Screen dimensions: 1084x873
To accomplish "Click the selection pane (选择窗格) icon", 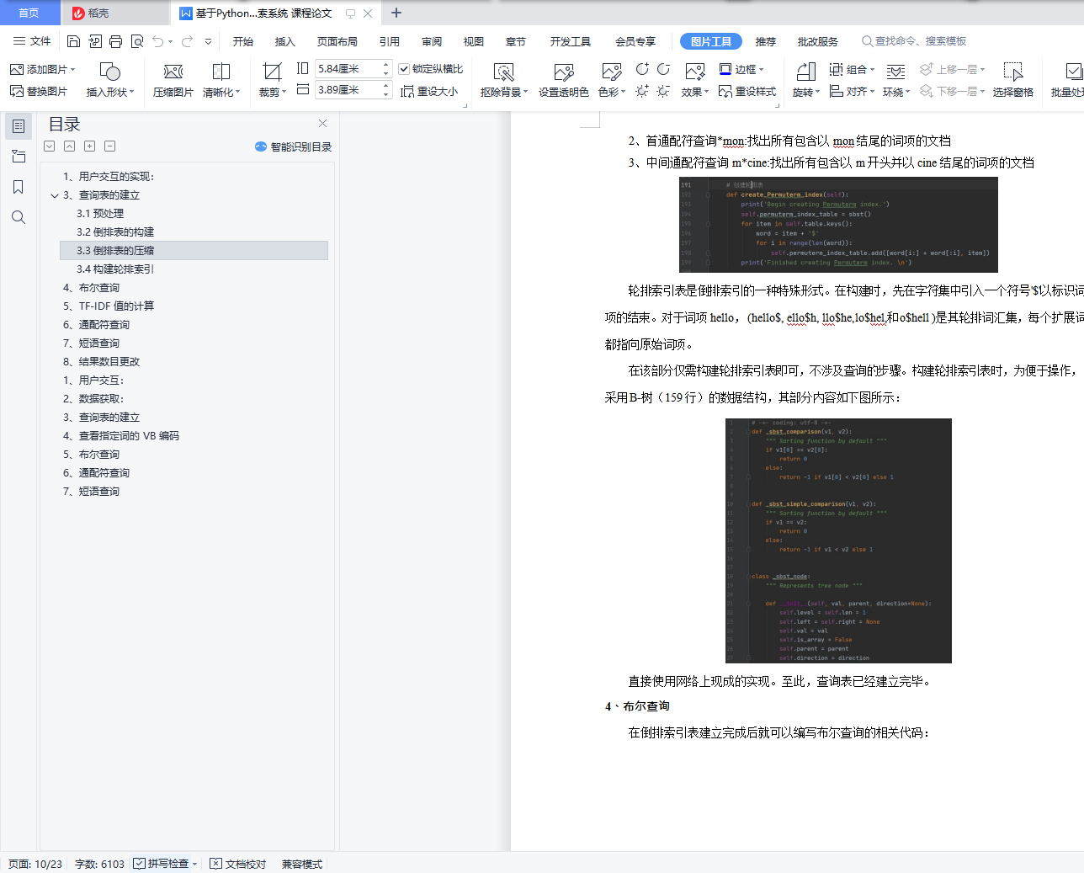I will [x=1013, y=72].
